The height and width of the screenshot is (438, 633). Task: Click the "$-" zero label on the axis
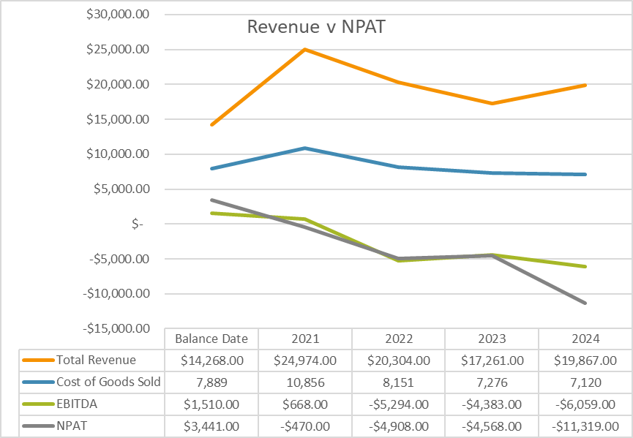137,224
